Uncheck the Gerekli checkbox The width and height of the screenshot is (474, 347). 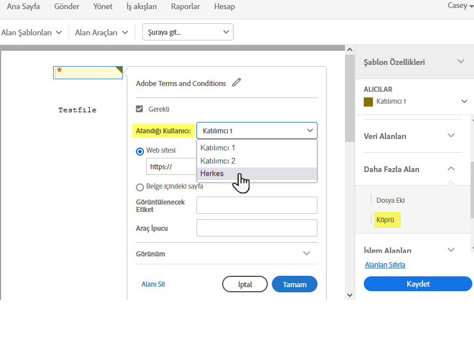click(x=139, y=109)
